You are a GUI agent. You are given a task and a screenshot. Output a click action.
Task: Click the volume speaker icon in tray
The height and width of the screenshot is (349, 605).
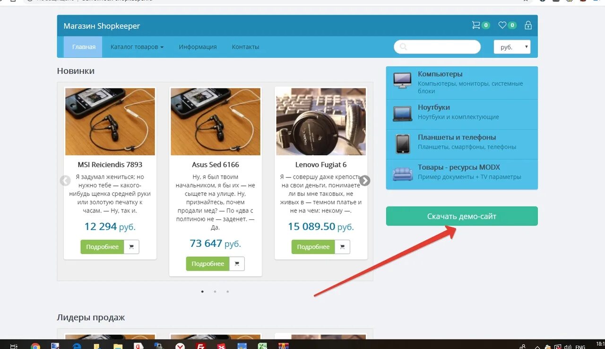pyautogui.click(x=567, y=347)
